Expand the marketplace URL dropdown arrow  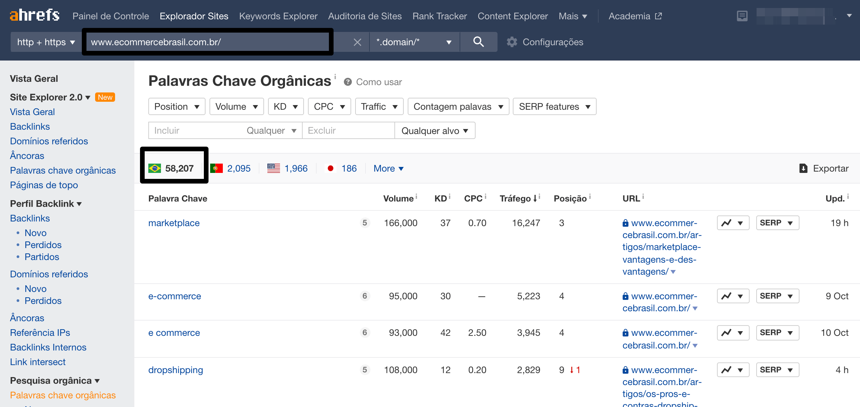pyautogui.click(x=673, y=272)
